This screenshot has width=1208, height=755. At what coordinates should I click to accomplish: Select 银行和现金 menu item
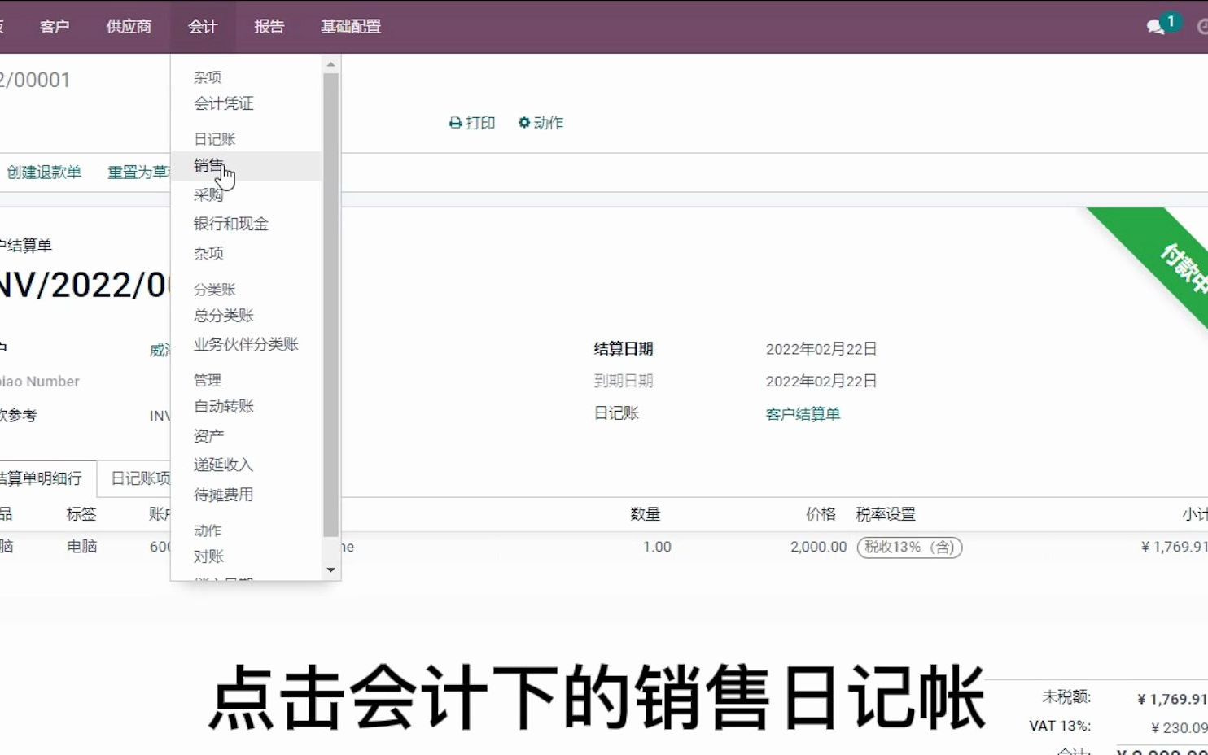231,224
